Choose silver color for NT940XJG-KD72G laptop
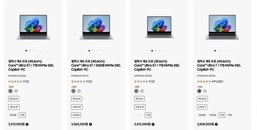This screenshot has width=257, height=130. pos(142,91)
